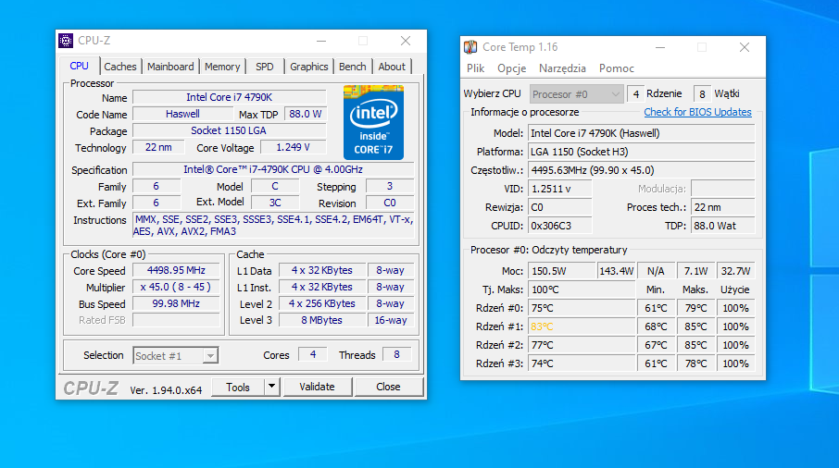Click the VID value 1.2511 v
Viewport: 839px width, 468px height.
559,189
